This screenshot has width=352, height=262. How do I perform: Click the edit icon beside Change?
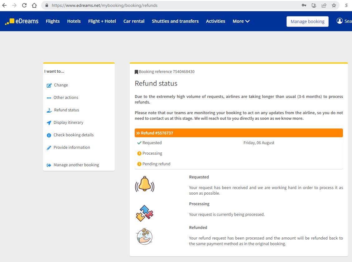point(49,85)
